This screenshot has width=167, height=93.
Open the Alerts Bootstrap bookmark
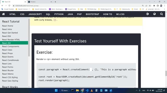pyautogui.click(x=56, y=9)
